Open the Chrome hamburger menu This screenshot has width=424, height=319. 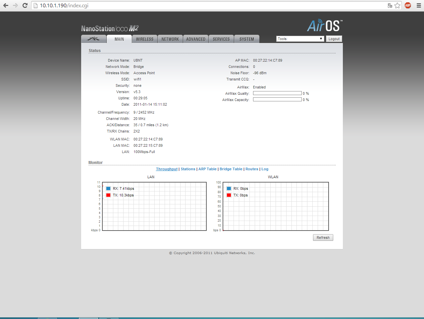pos(419,5)
